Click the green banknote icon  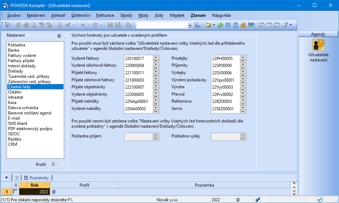[x=220, y=25]
